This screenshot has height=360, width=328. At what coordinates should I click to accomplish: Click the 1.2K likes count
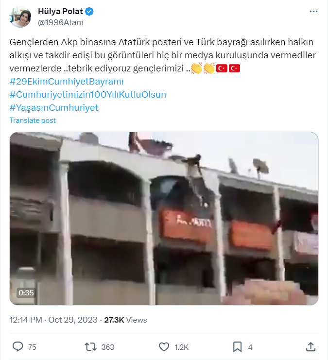pos(181,347)
